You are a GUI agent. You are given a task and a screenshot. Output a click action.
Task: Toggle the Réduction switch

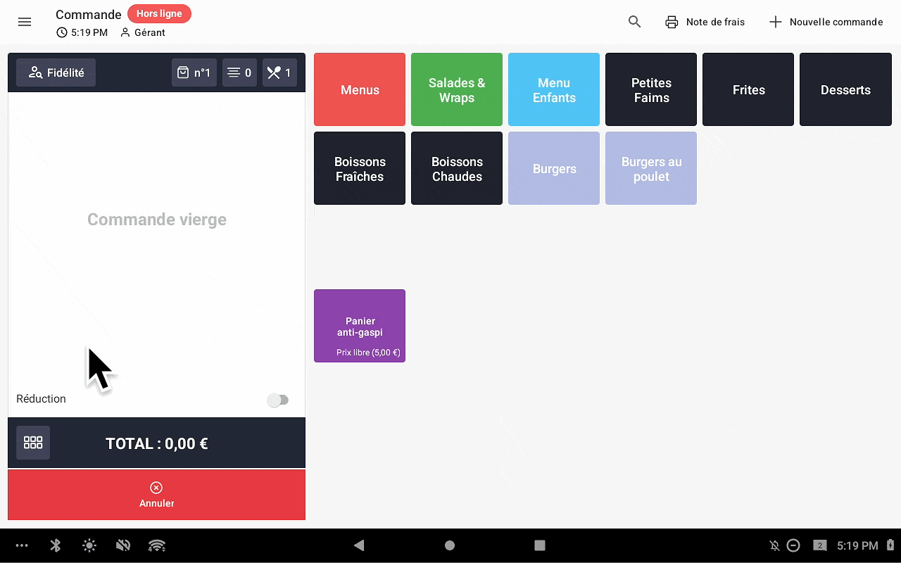coord(278,400)
